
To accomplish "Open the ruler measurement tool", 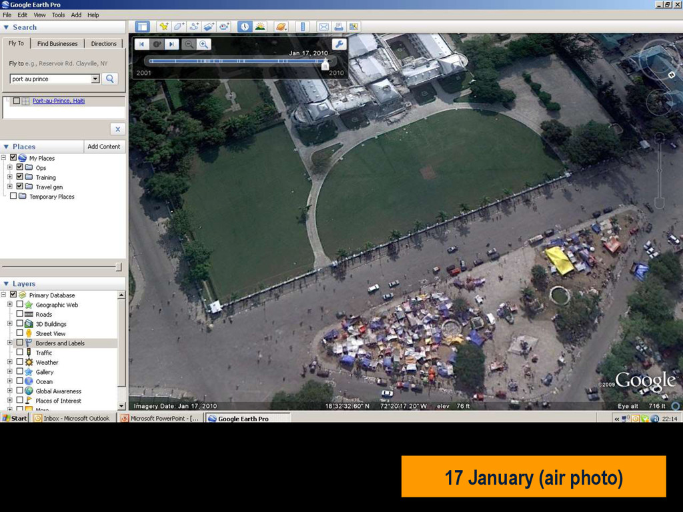I will coord(302,27).
